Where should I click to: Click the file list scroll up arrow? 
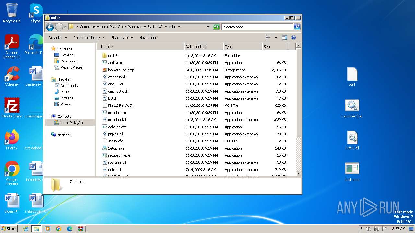(299, 46)
